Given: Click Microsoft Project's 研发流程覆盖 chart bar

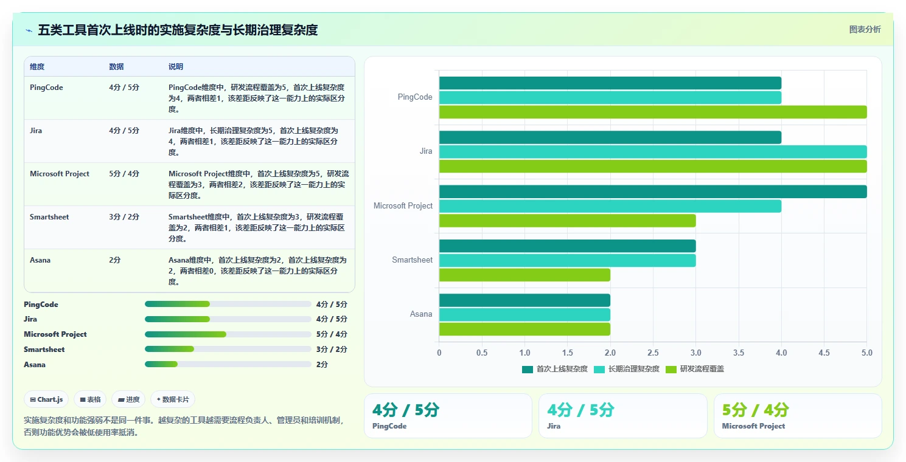Looking at the screenshot, I should pyautogui.click(x=568, y=221).
